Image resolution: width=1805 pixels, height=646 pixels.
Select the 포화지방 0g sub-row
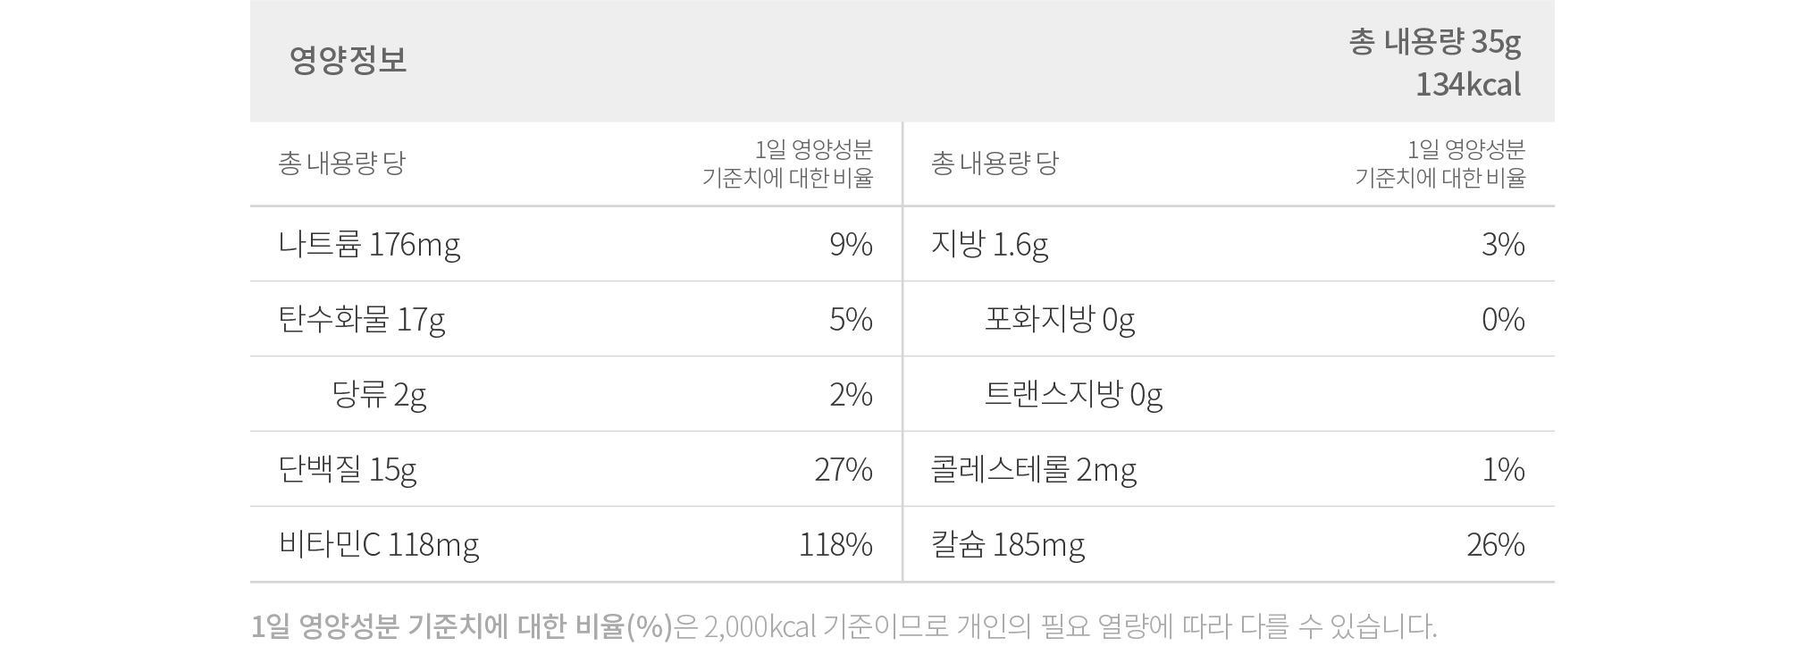tap(1060, 319)
